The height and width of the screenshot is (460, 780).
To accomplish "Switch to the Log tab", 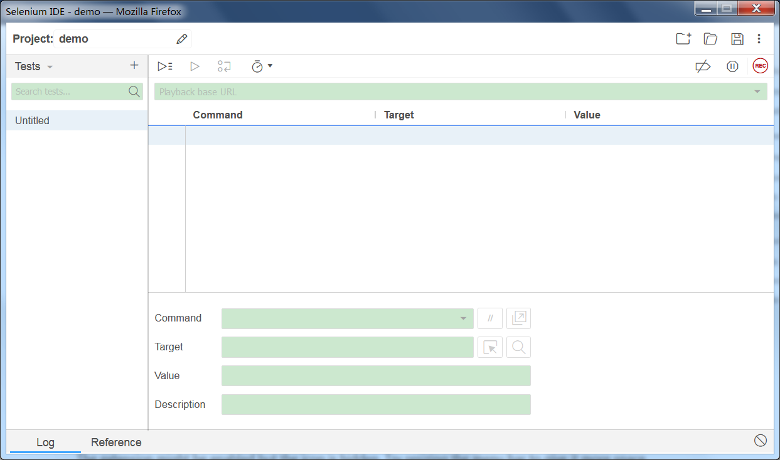I will tap(45, 442).
